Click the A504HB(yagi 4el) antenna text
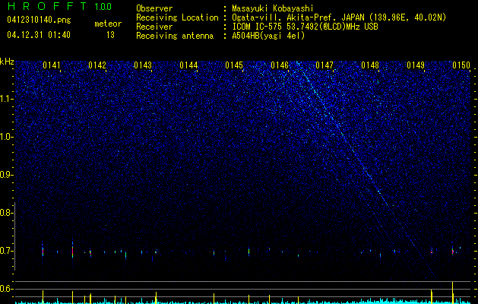This screenshot has height=304, width=478. (x=268, y=36)
